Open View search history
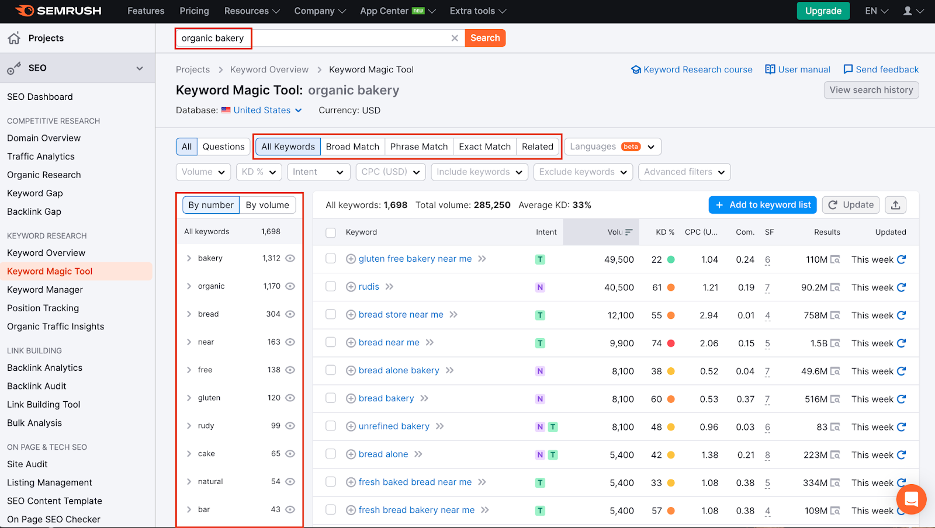935x528 pixels. (x=871, y=90)
